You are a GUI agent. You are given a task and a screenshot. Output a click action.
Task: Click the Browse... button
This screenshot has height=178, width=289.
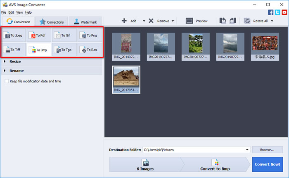[268, 150]
